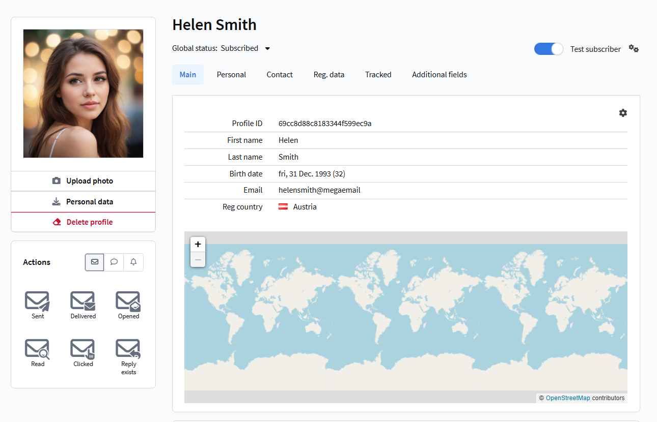Zoom in on the map
Image resolution: width=657 pixels, height=422 pixels.
pyautogui.click(x=198, y=244)
